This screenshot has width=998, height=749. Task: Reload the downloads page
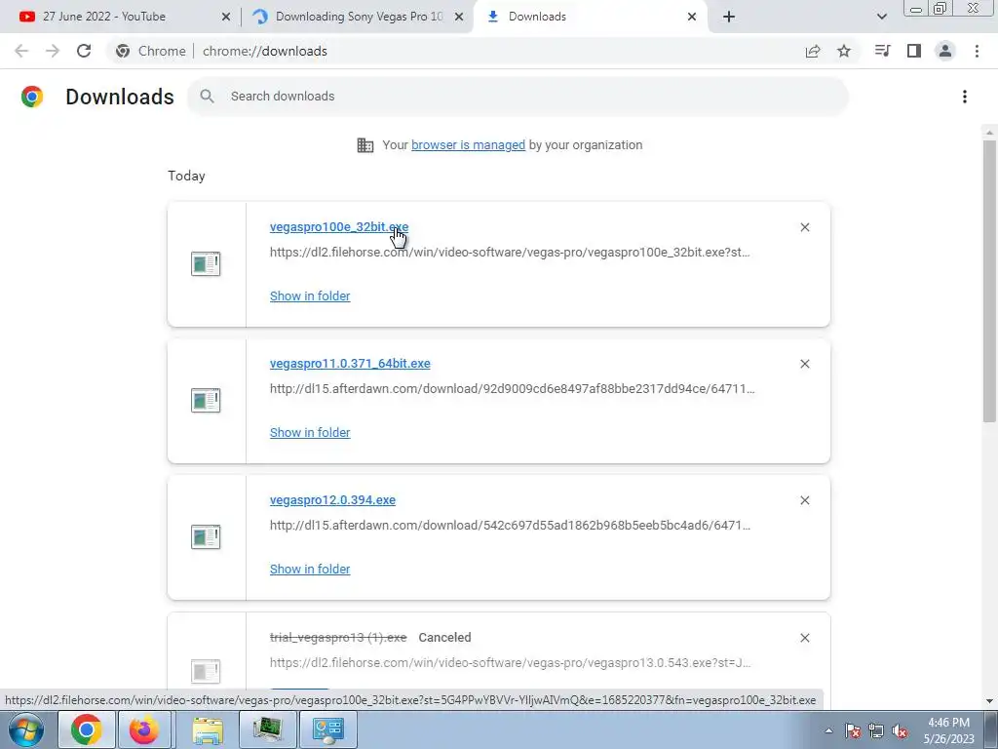point(84,51)
